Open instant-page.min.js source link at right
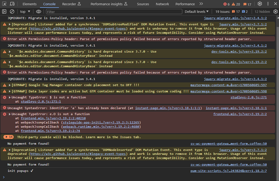Image resolution: width=279 pixels, height=181 pixels. coord(236,108)
